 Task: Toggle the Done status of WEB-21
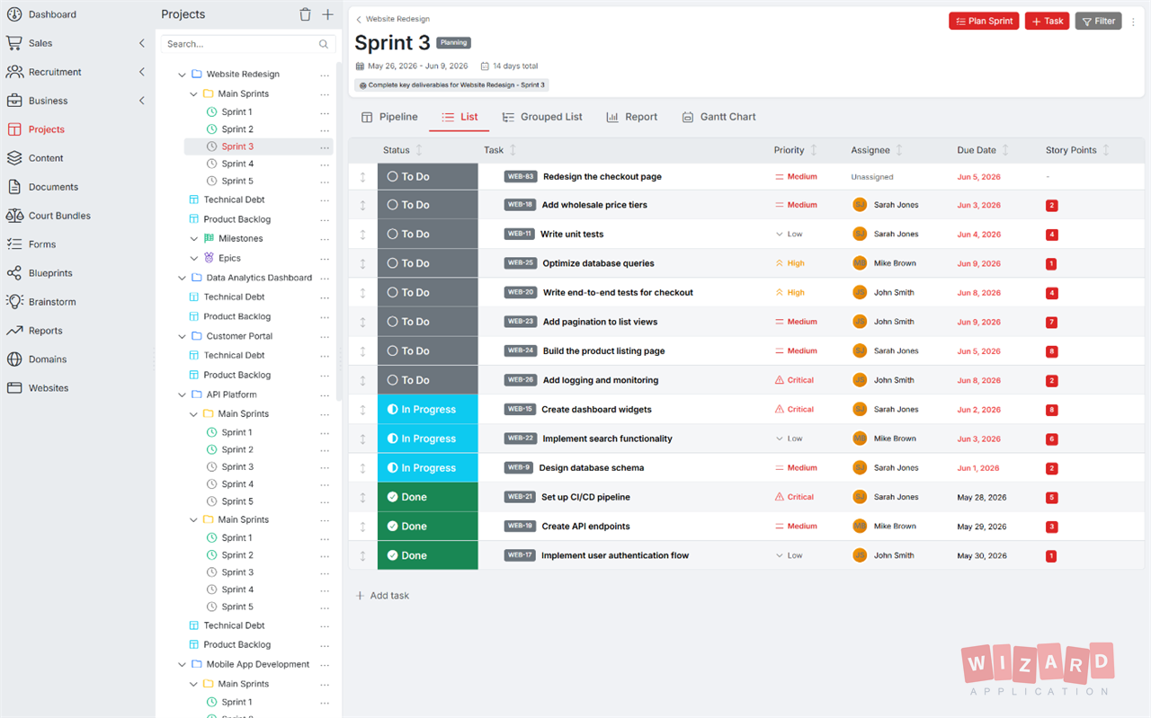(x=428, y=497)
